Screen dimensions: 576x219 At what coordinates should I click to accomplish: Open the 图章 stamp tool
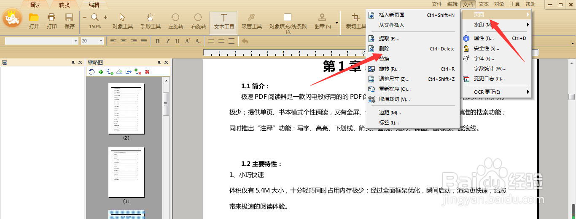pyautogui.click(x=322, y=21)
